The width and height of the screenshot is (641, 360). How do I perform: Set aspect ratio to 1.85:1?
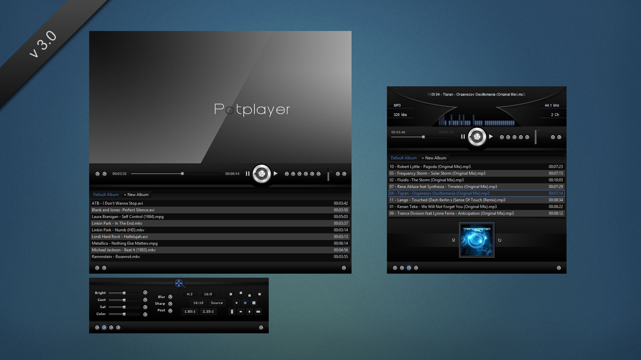[190, 312]
